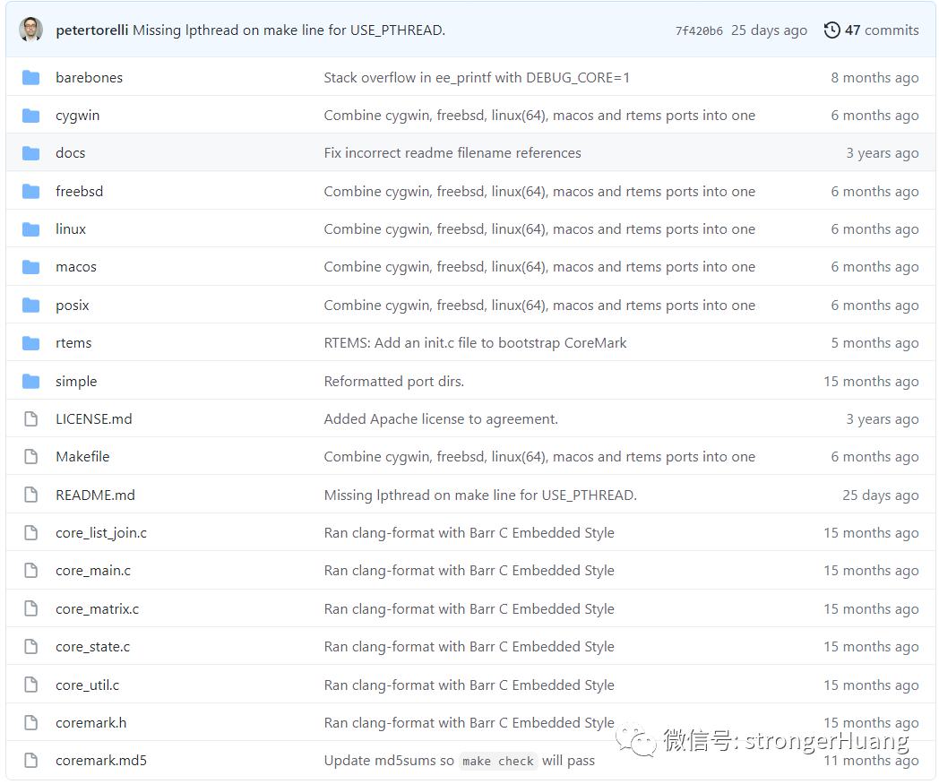Click folder icon for linux
Viewport: 939px width, 784px height.
click(30, 228)
